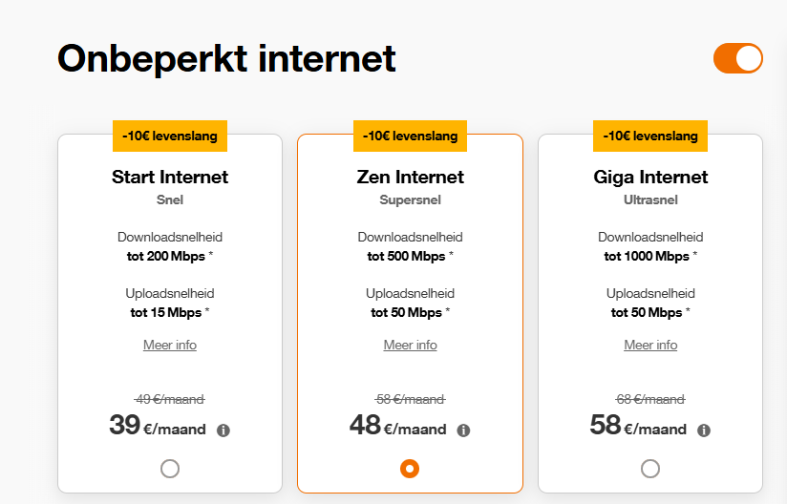Screen dimensions: 787x504
Task: Click info icon next to 48 €/maand
Action: coord(463,430)
